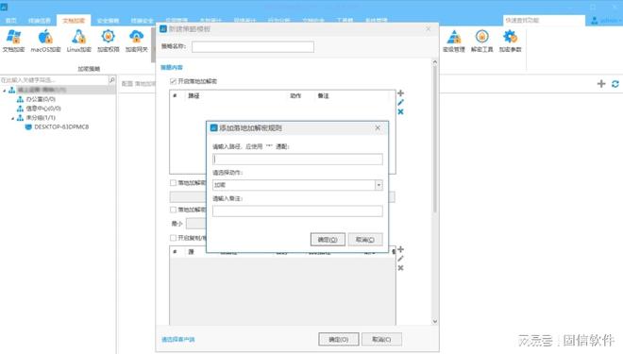Select the 办公室(0/0) tree node
Screen dimensions: 623x354
(41, 99)
